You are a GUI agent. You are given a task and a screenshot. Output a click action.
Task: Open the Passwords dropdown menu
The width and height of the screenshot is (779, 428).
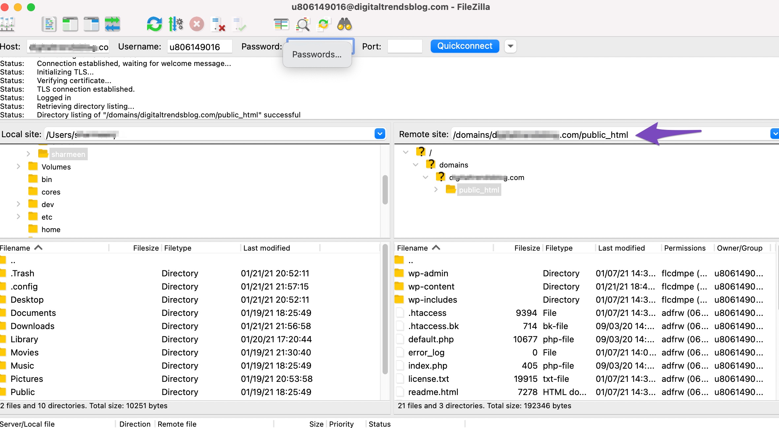(x=317, y=54)
